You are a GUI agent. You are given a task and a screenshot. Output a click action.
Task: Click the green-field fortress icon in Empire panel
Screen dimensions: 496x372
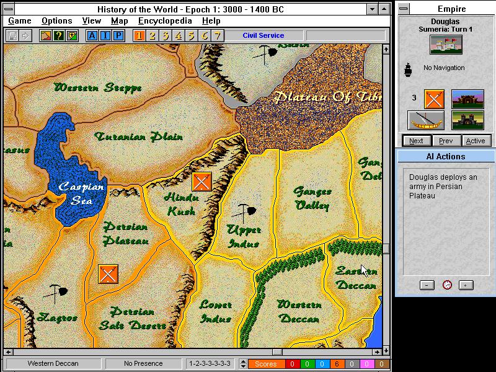click(x=467, y=120)
